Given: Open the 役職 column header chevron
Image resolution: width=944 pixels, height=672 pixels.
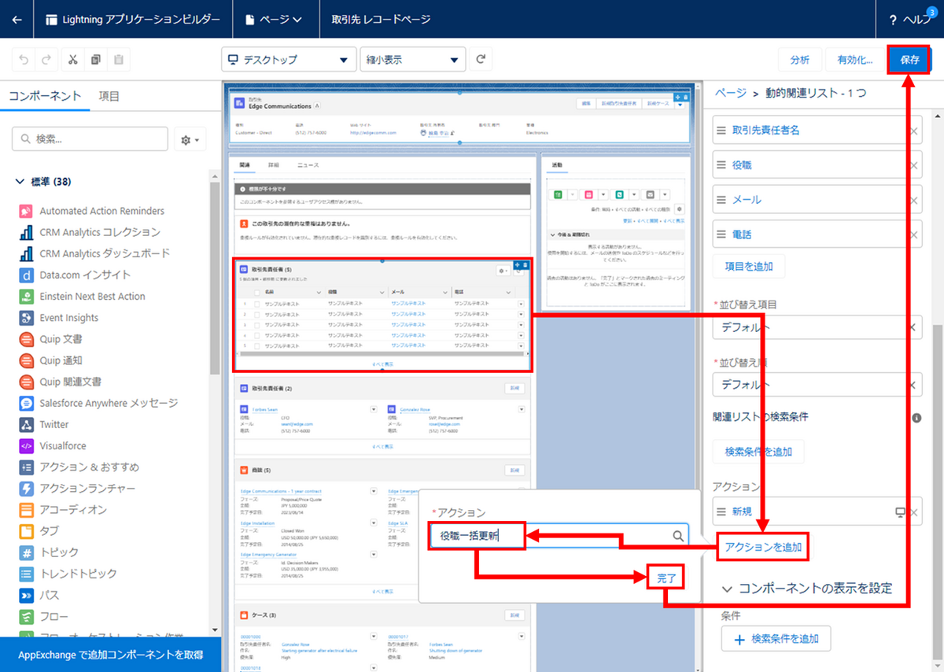Looking at the screenshot, I should coord(382,292).
